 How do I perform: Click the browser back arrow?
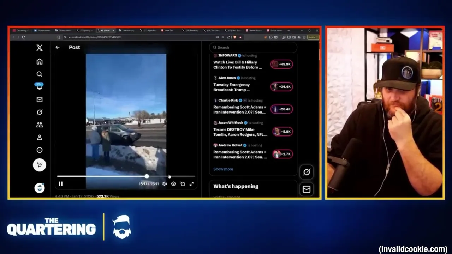pyautogui.click(x=14, y=37)
